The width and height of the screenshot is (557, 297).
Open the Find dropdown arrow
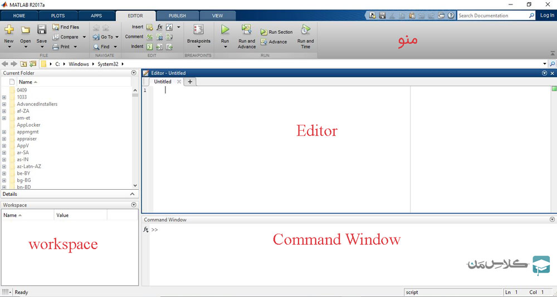[x=115, y=47]
